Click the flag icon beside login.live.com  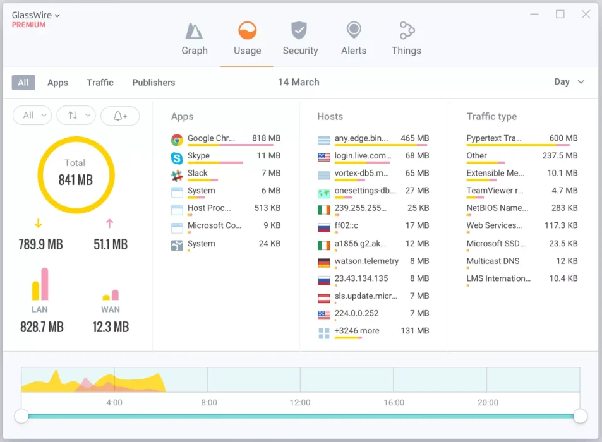point(324,157)
